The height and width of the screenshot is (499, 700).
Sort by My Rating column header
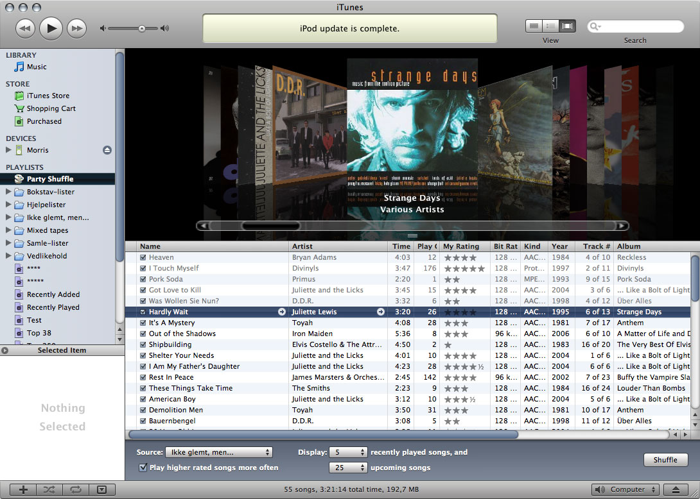coord(464,246)
